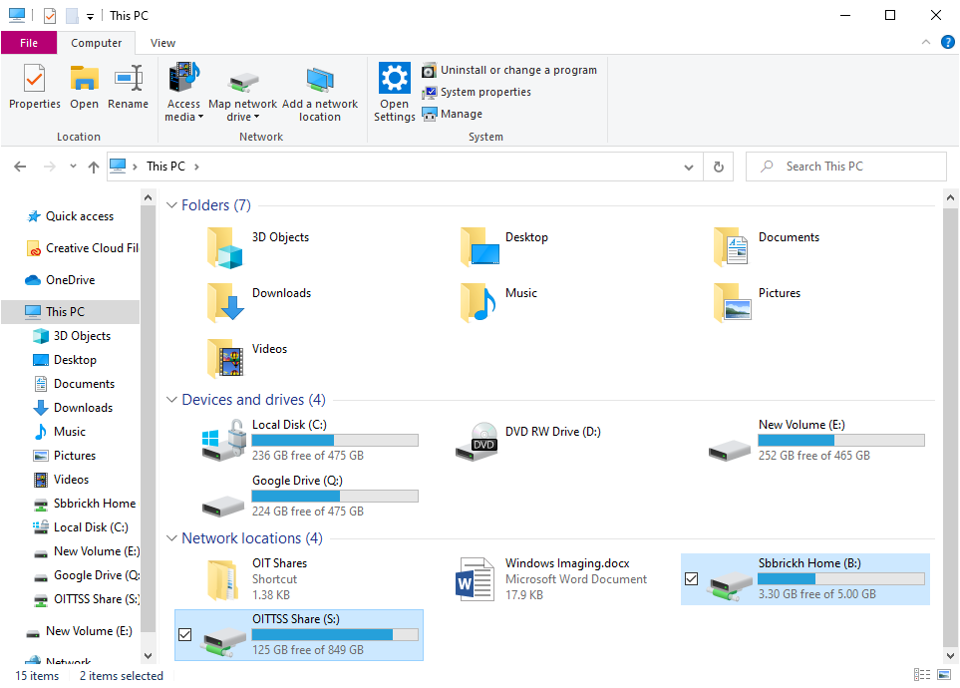Select the Local Disk (C:) drive icon

coord(224,441)
